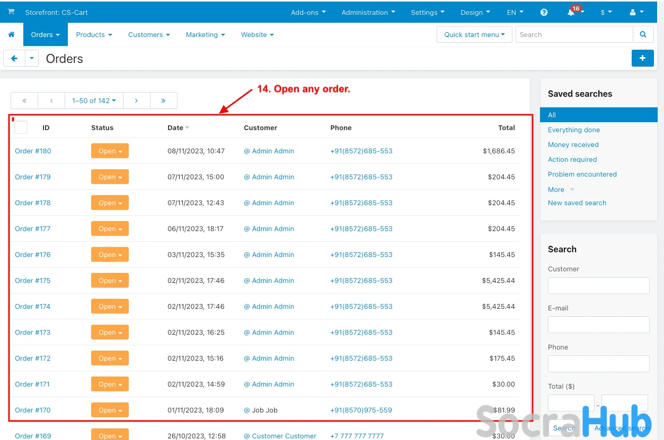Open the help question mark icon
Image resolution: width=664 pixels, height=440 pixels.
(544, 12)
